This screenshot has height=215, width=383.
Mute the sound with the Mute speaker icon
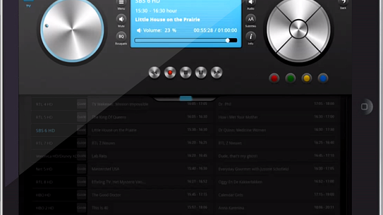(x=121, y=19)
